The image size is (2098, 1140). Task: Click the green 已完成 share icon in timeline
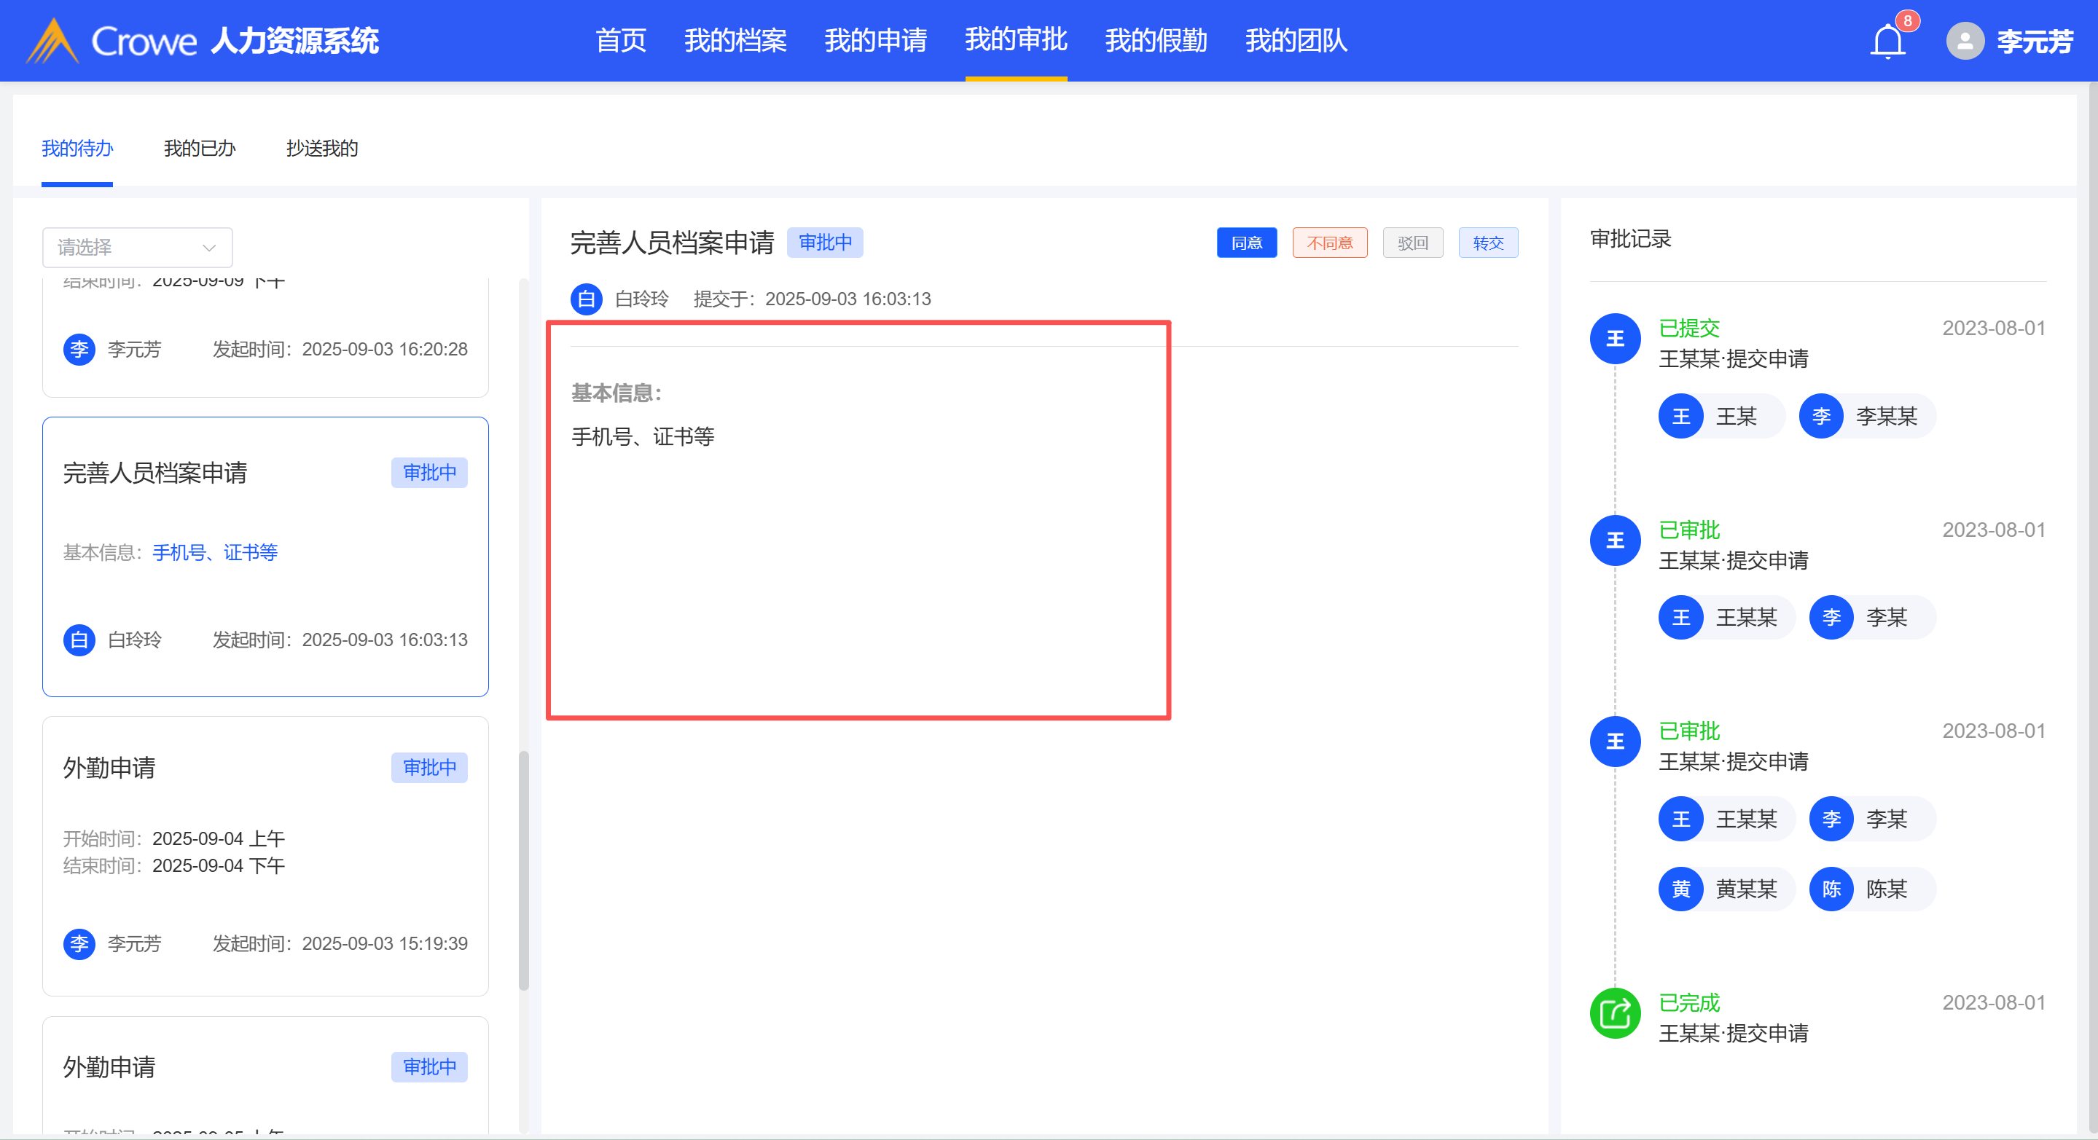(1614, 1014)
